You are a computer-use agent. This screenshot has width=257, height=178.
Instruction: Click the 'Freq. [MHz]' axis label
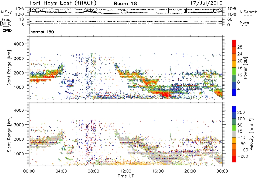(x=6, y=22)
